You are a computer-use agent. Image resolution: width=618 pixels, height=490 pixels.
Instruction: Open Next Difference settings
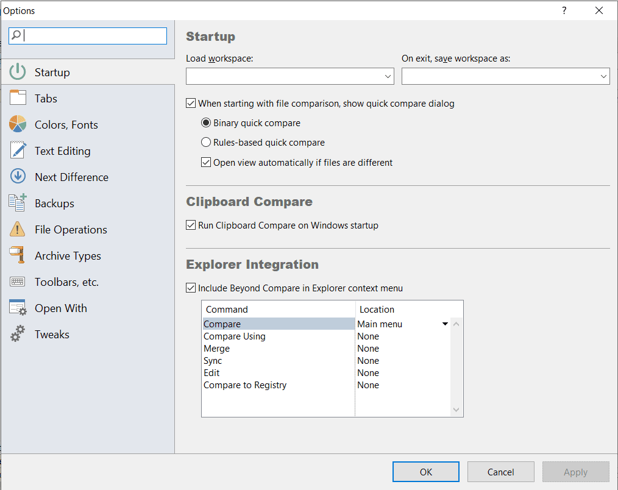88,177
